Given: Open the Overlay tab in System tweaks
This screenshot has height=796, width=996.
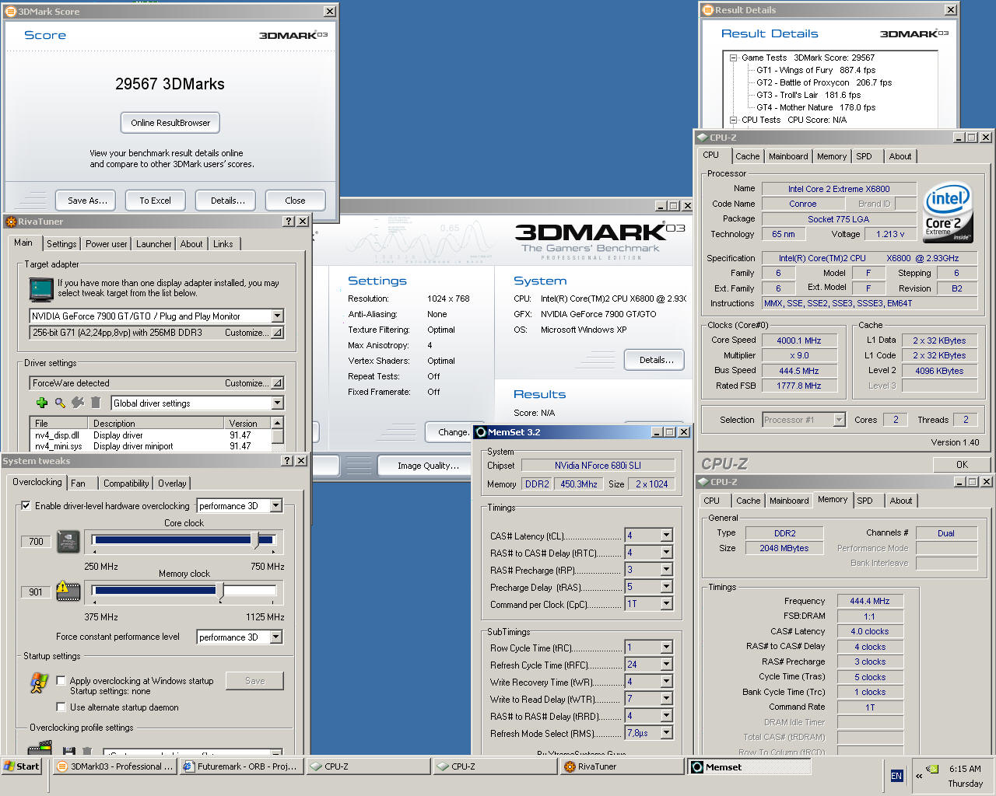Looking at the screenshot, I should (172, 483).
